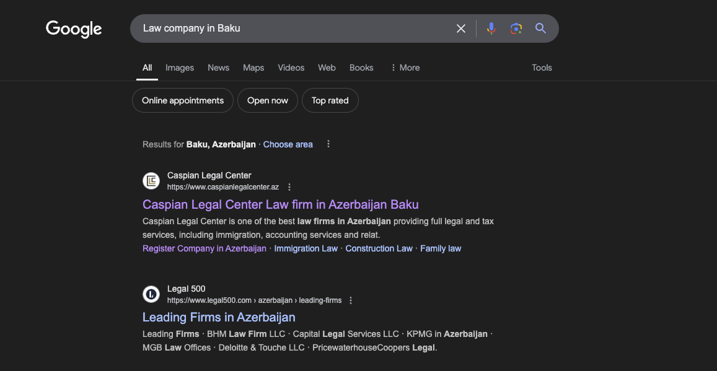
Task: Open the Register Company in Azerbaijan sitelink
Action: [205, 248]
